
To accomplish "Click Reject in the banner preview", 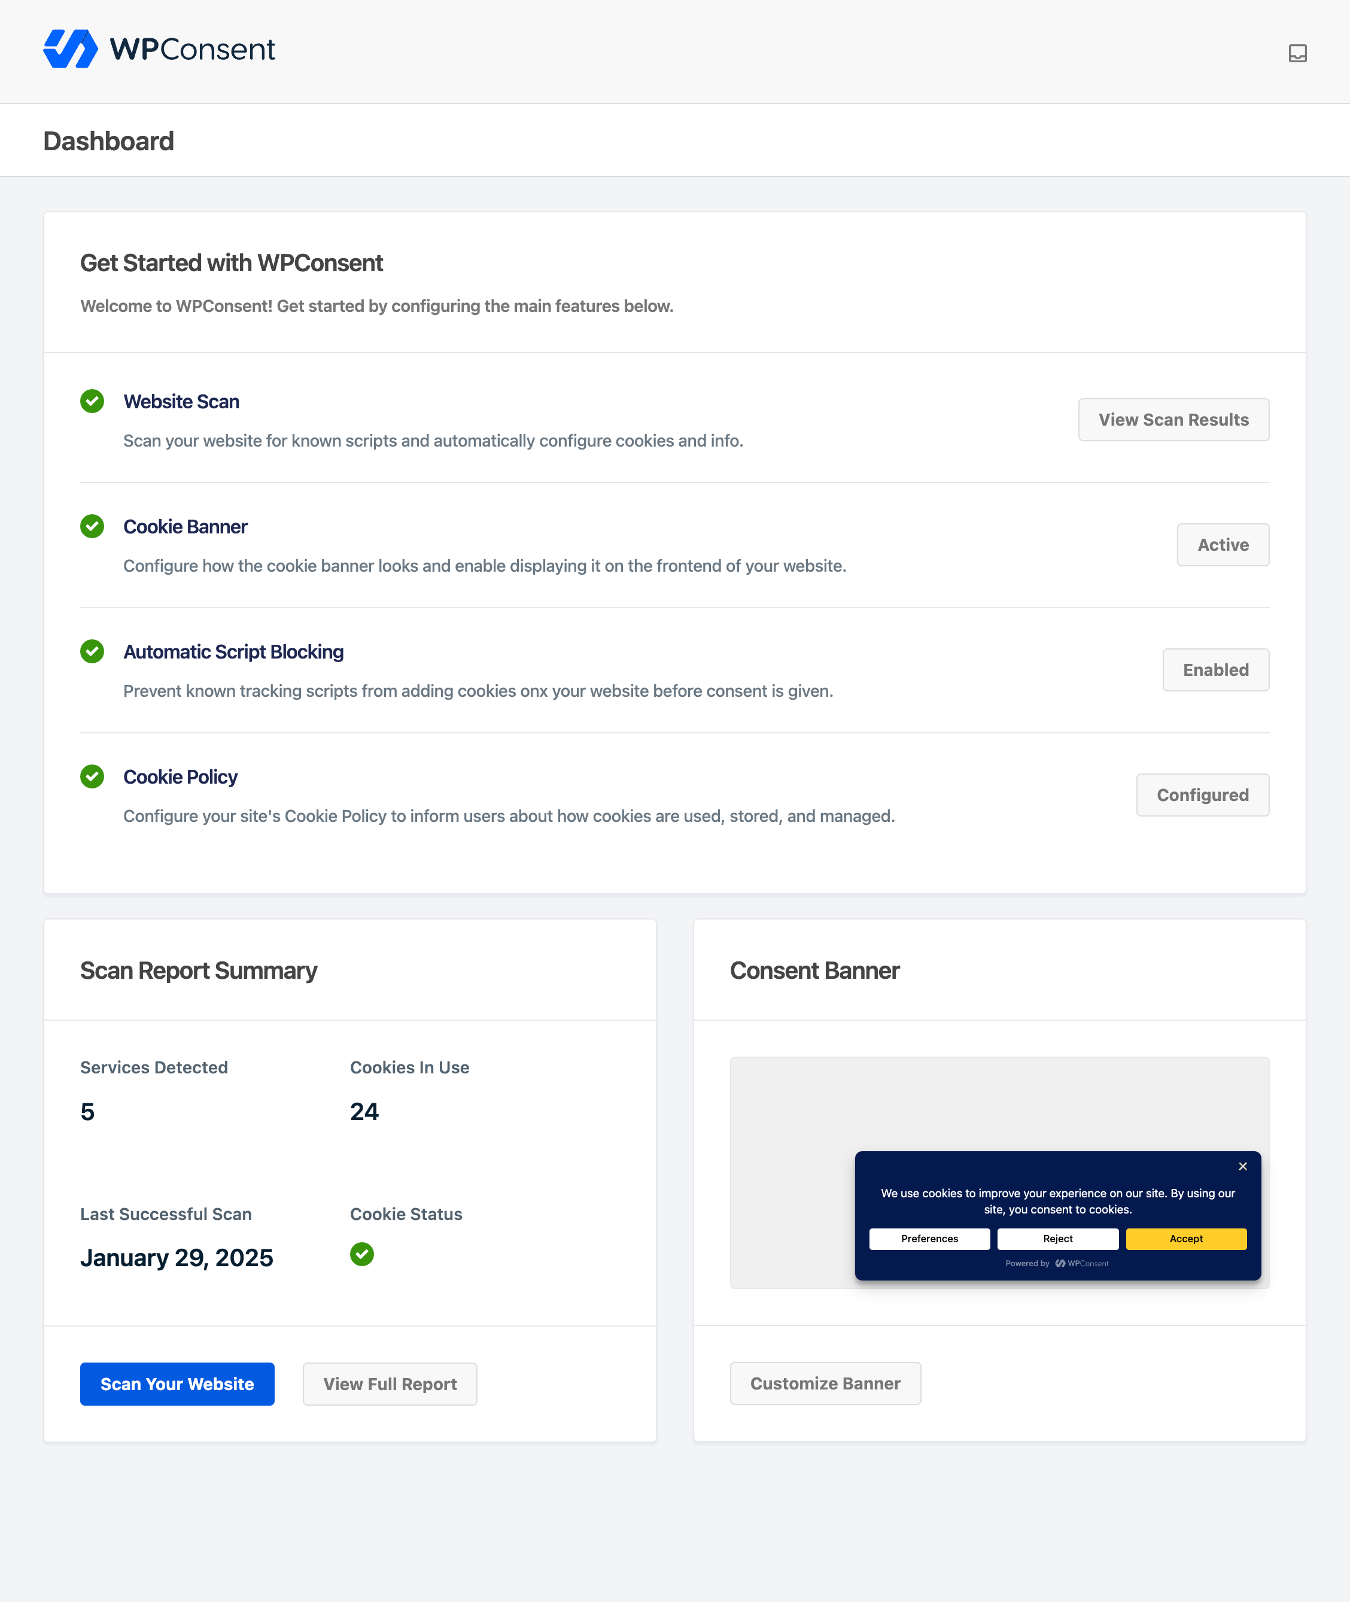I will pyautogui.click(x=1057, y=1239).
